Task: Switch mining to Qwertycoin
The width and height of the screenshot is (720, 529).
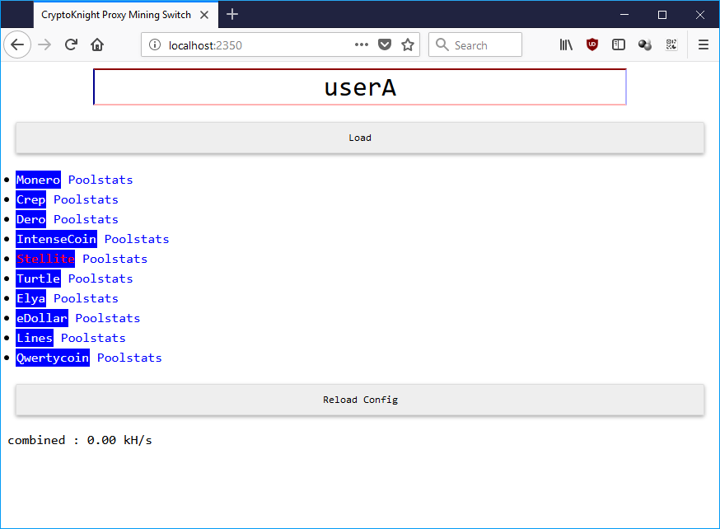Action: [x=53, y=358]
